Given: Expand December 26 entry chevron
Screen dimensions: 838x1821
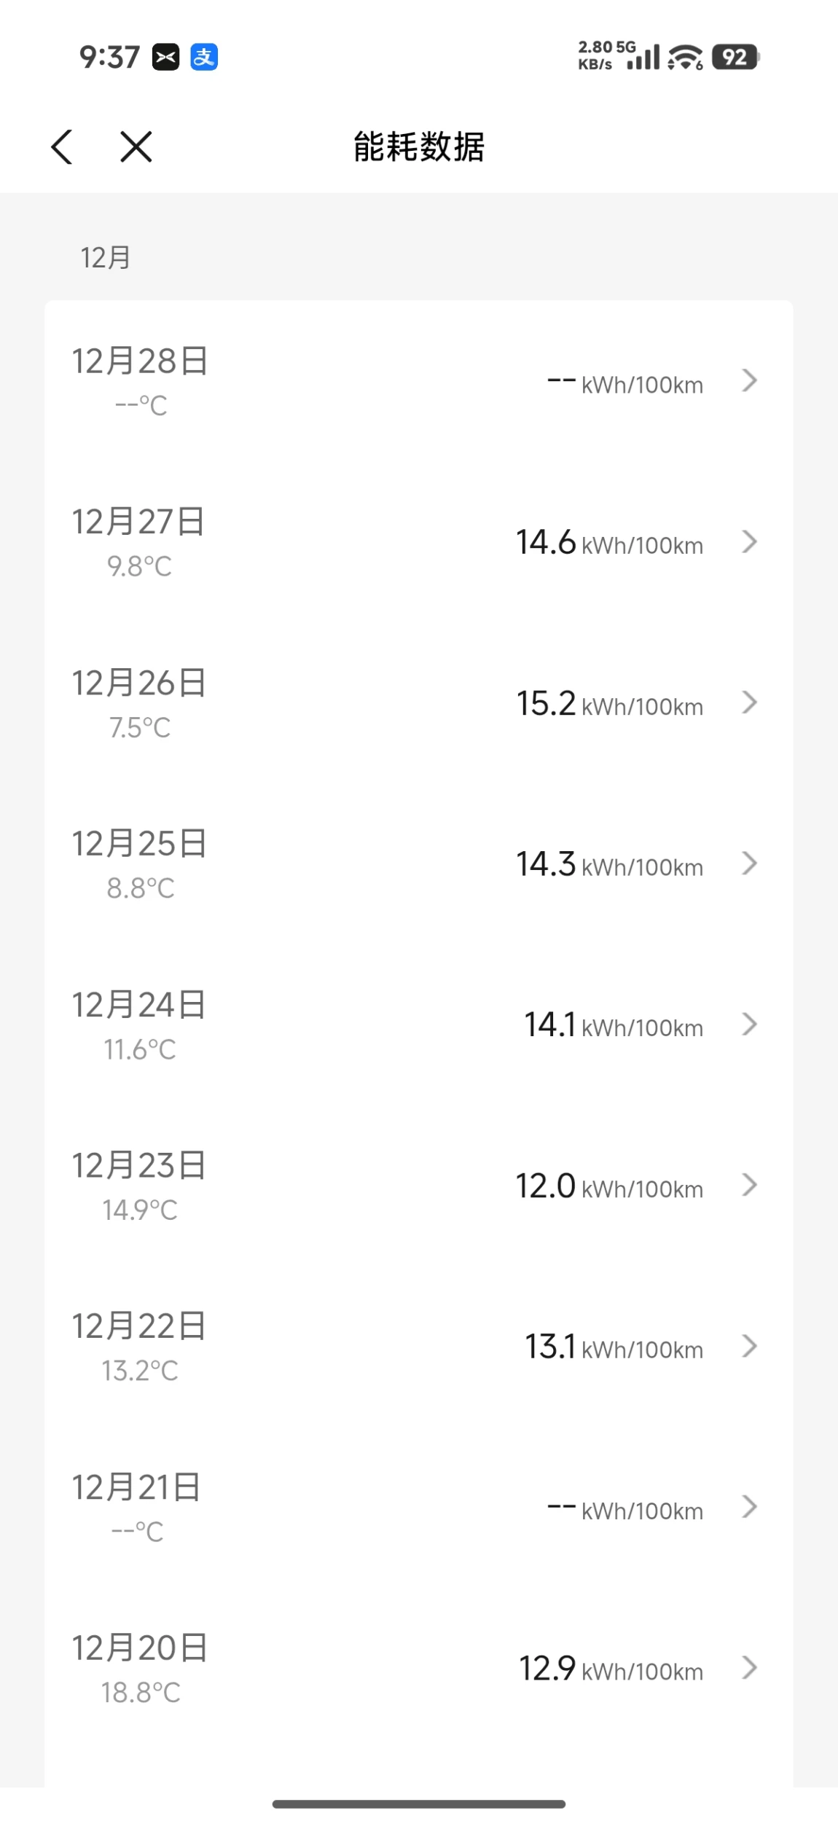Looking at the screenshot, I should point(749,702).
